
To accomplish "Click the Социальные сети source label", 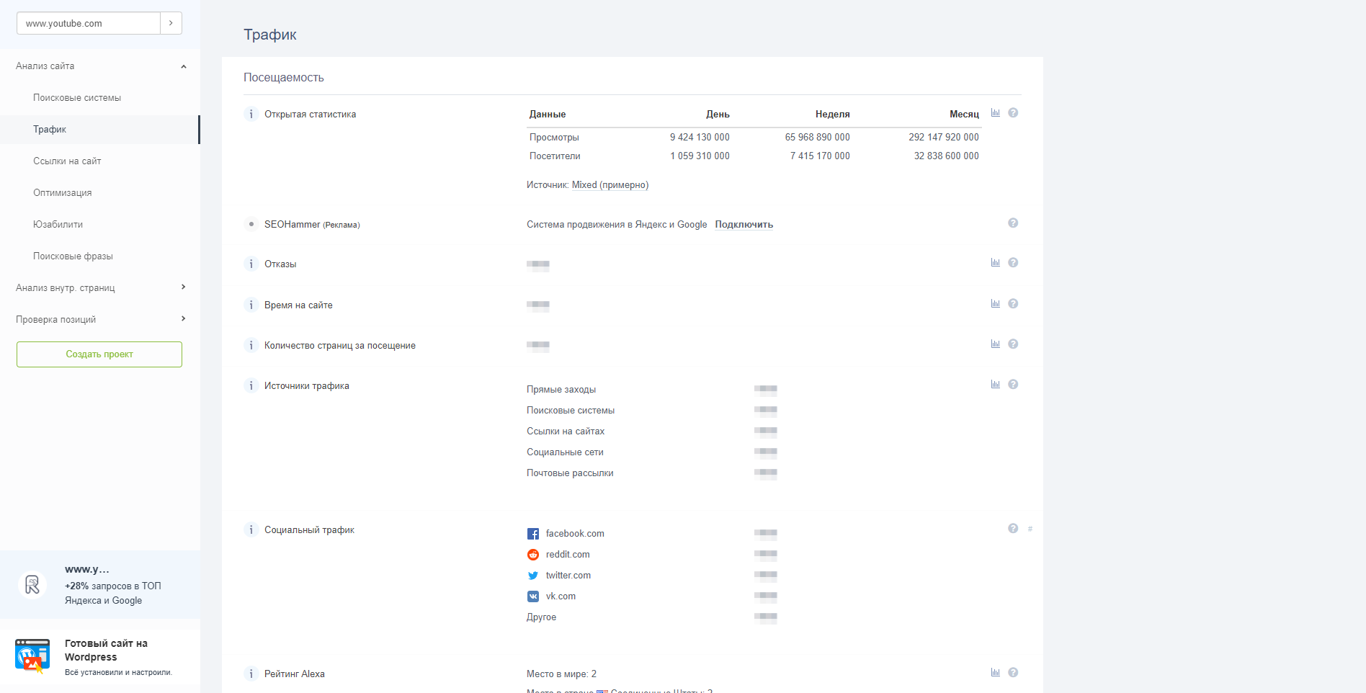I will click(x=565, y=452).
